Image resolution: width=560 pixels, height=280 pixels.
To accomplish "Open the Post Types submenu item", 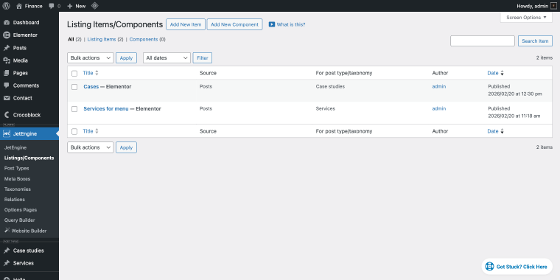I will pyautogui.click(x=17, y=168).
